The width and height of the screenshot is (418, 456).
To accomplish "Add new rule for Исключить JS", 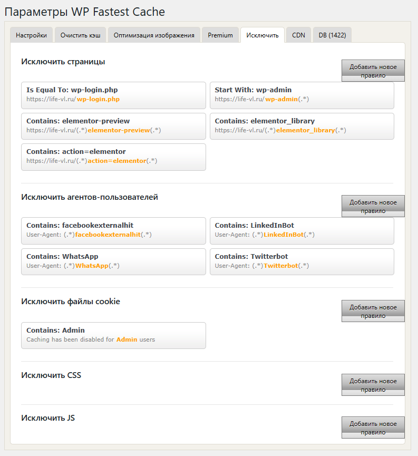I will (x=373, y=428).
